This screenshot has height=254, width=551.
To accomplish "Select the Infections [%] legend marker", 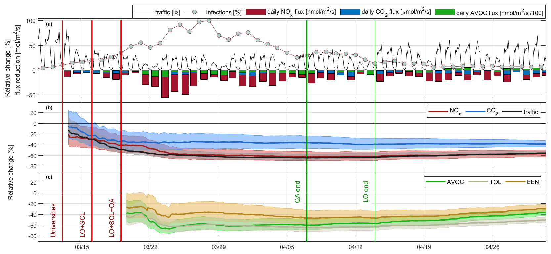I will [194, 12].
